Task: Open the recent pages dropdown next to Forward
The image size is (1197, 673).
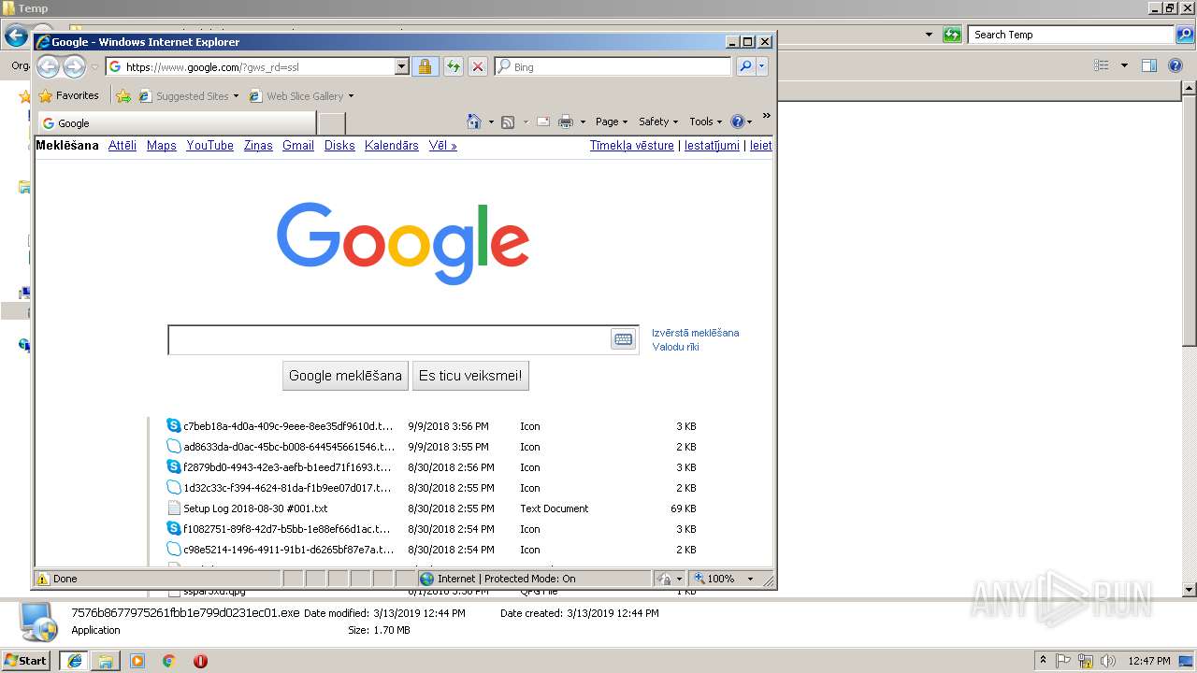Action: [x=94, y=67]
